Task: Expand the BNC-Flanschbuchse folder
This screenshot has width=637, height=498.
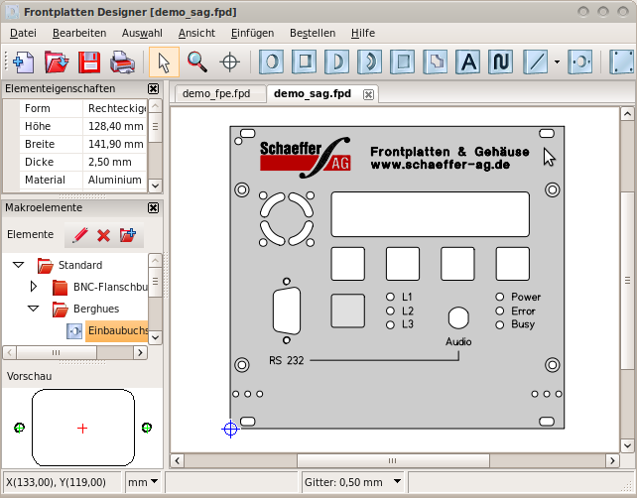Action: tap(34, 287)
